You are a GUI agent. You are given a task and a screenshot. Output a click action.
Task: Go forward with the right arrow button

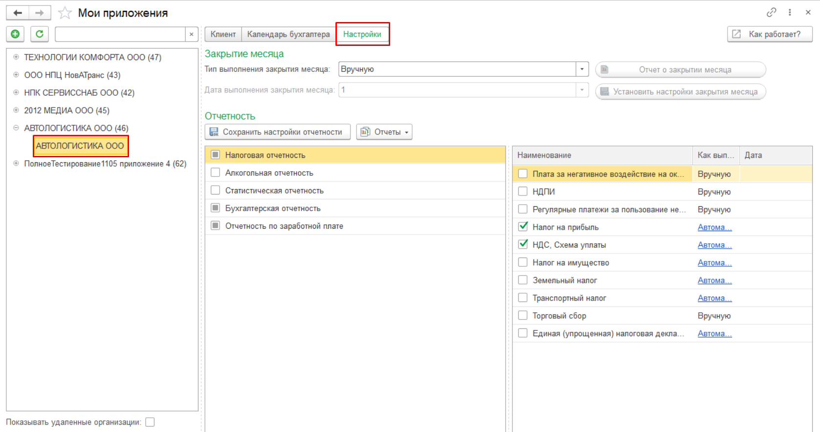pos(40,13)
